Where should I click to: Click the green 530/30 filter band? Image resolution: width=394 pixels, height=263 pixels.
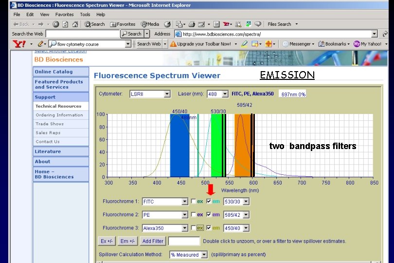[x=216, y=146]
